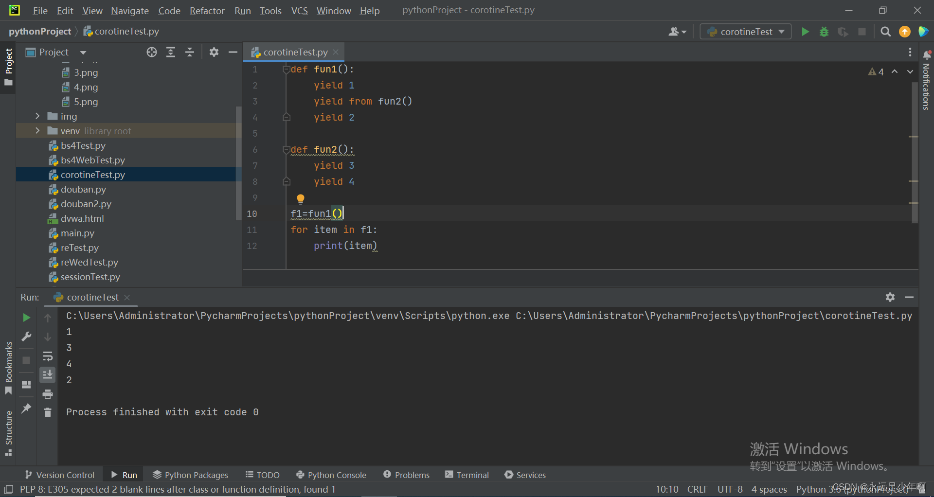Run corotineTest with the green toolbar arrow
Screen dimensions: 934x497
click(x=805, y=32)
